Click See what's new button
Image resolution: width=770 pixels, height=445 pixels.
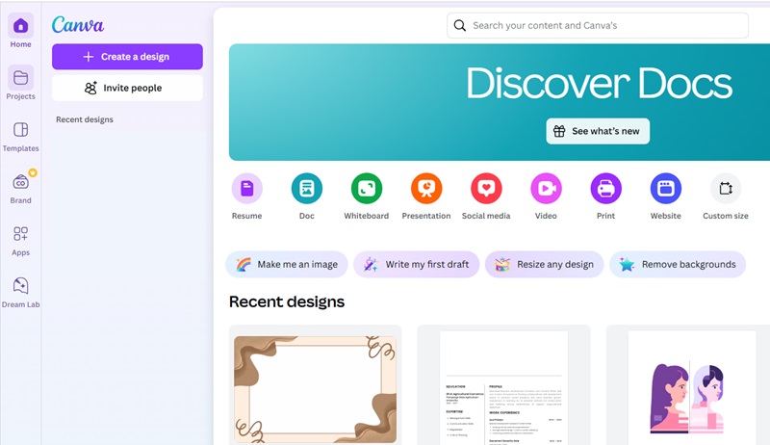click(x=598, y=131)
